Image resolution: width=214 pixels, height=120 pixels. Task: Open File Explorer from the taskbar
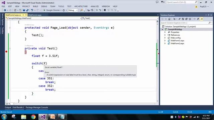point(24,117)
